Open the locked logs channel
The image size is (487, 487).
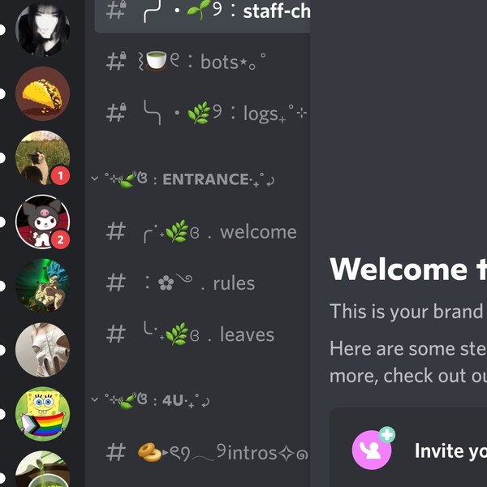(x=202, y=113)
